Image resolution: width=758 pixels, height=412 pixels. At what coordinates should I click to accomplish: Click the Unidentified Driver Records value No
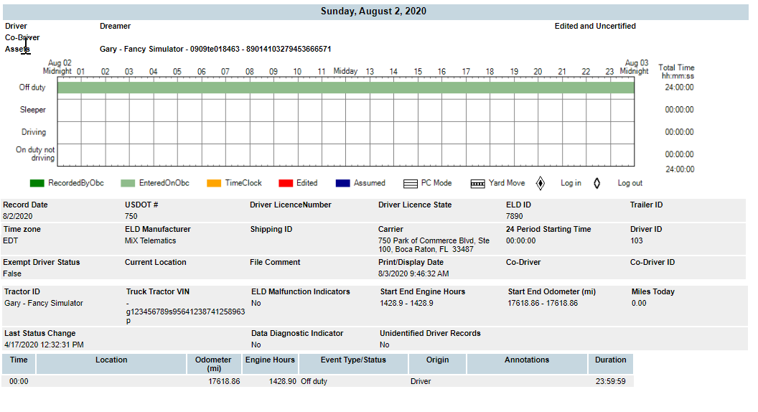384,345
